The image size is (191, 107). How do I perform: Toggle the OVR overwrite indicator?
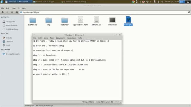117,102
